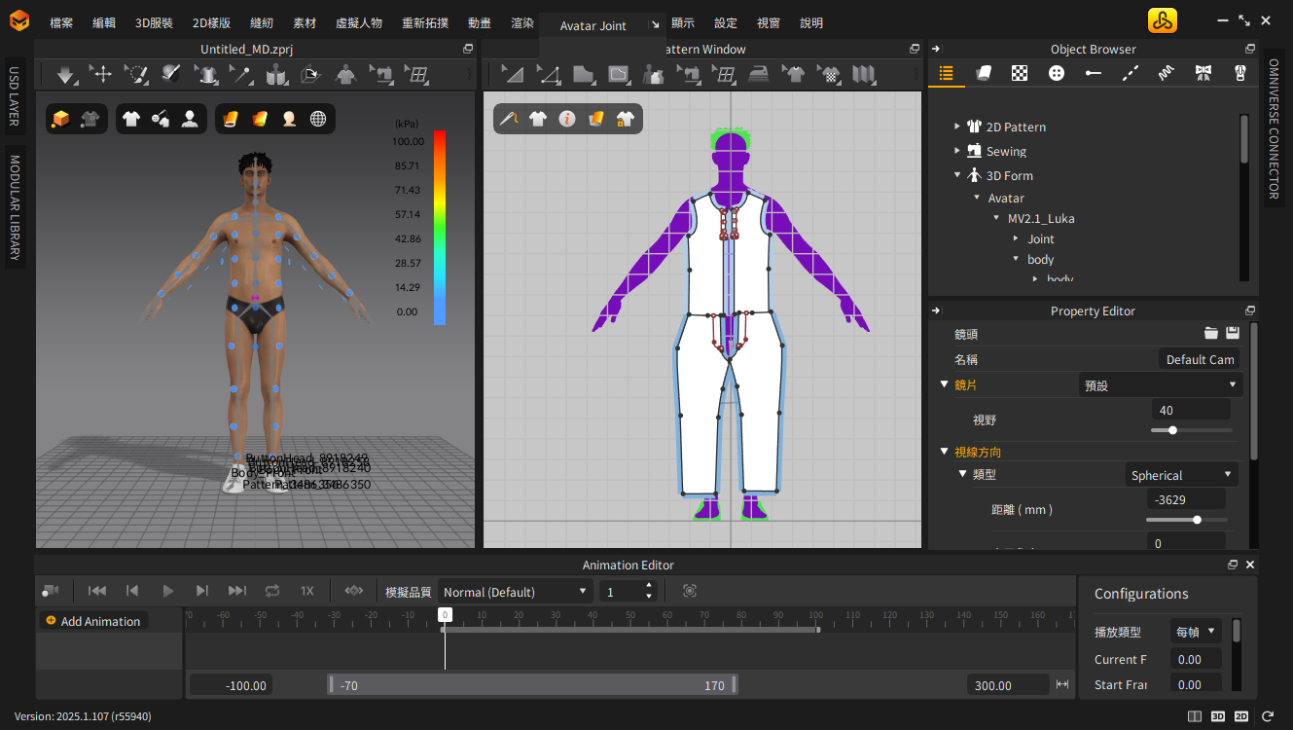
Task: Select the pleats fold tool in 2D toolbar
Action: click(x=863, y=73)
